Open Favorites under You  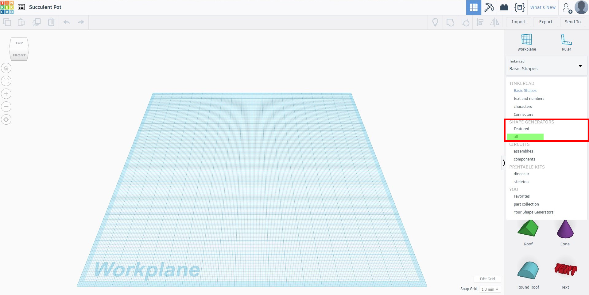(x=522, y=196)
